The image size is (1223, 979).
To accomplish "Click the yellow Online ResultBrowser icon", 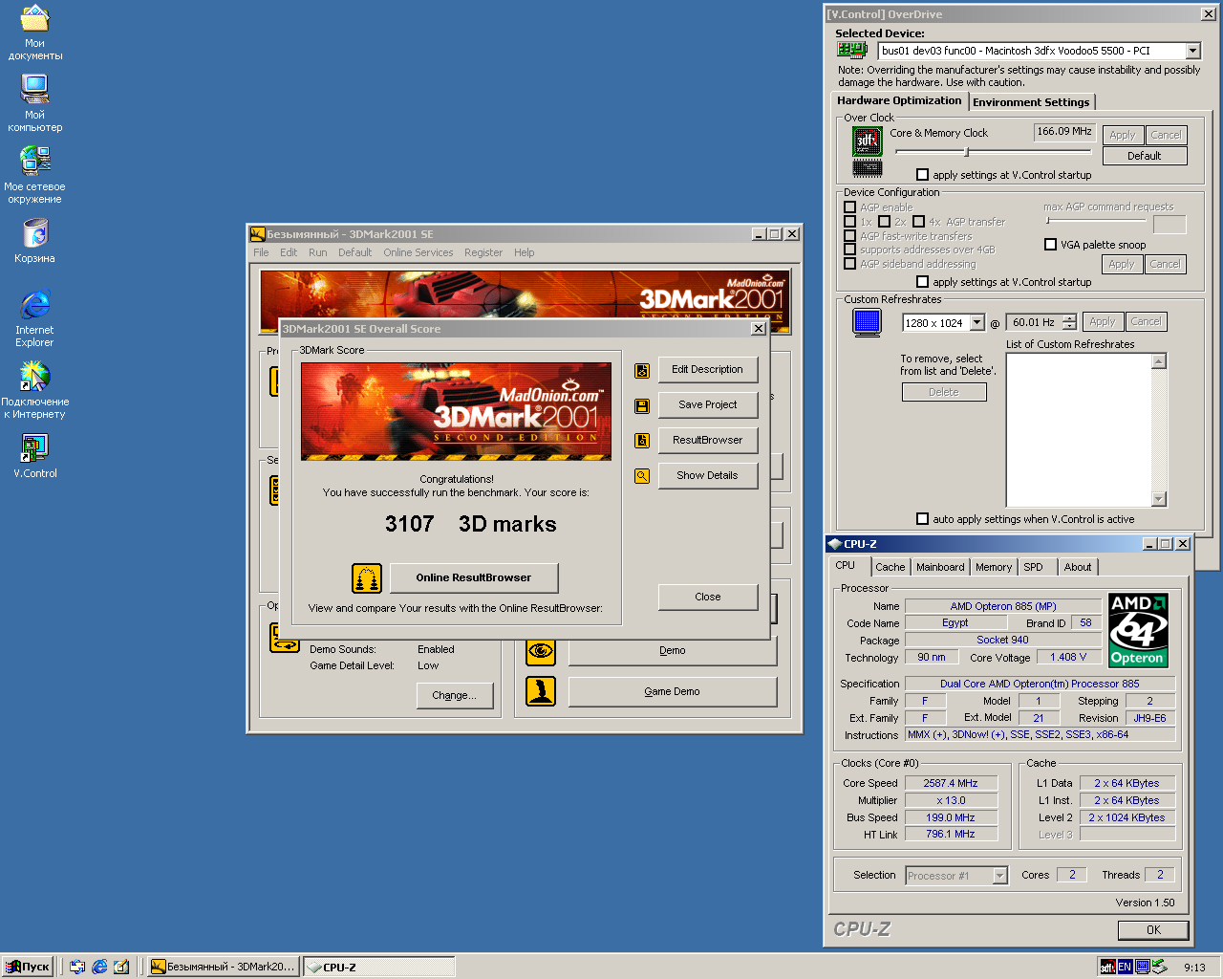I will click(x=367, y=578).
